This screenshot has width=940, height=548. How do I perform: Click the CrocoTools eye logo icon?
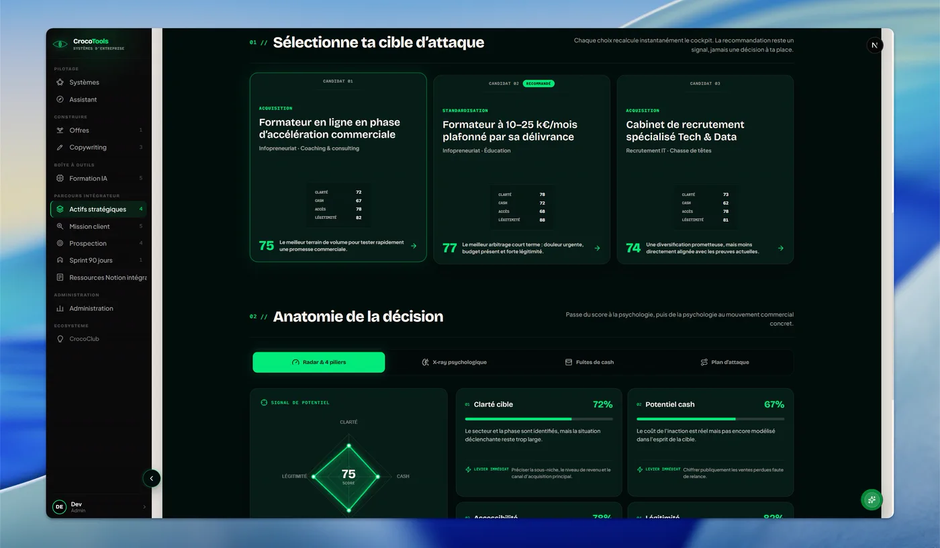click(x=60, y=44)
